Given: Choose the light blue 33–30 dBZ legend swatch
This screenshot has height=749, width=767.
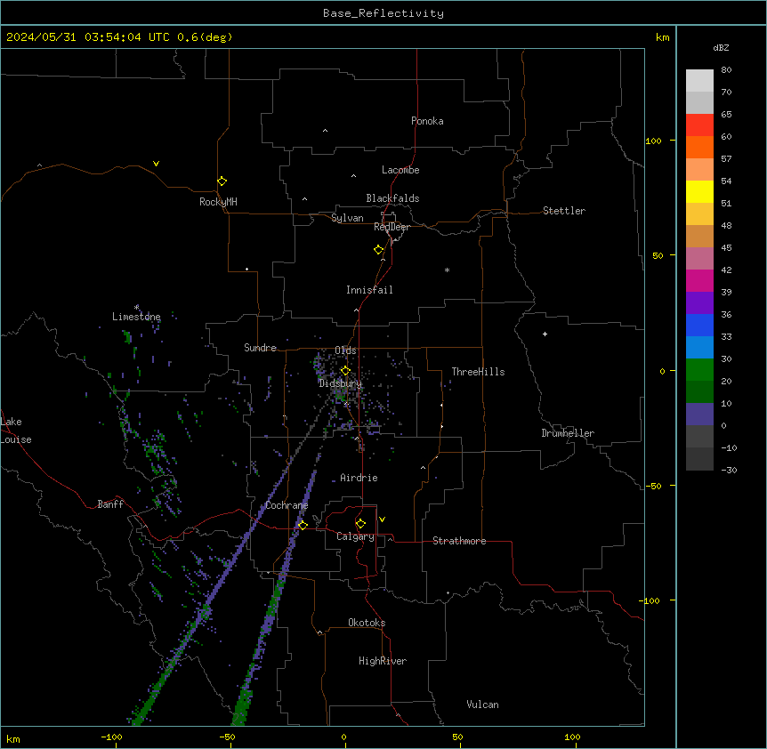Looking at the screenshot, I should 699,348.
